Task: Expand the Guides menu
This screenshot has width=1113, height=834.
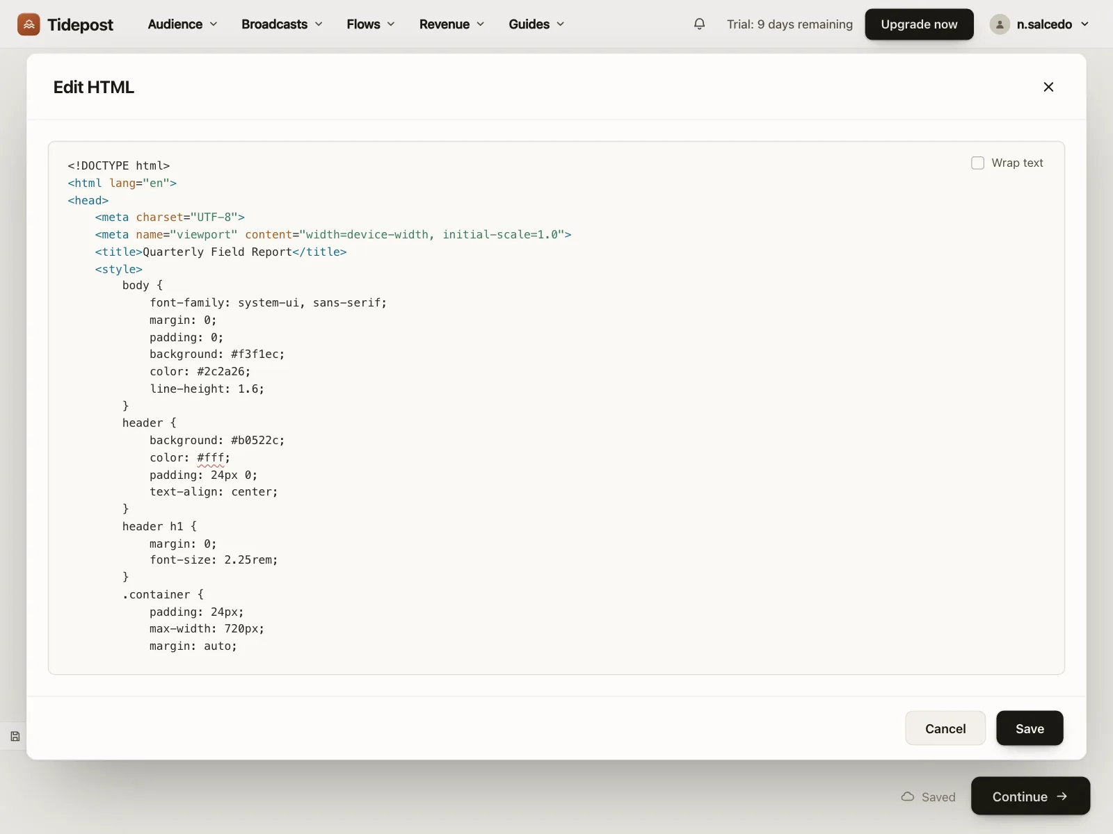Action: click(536, 24)
